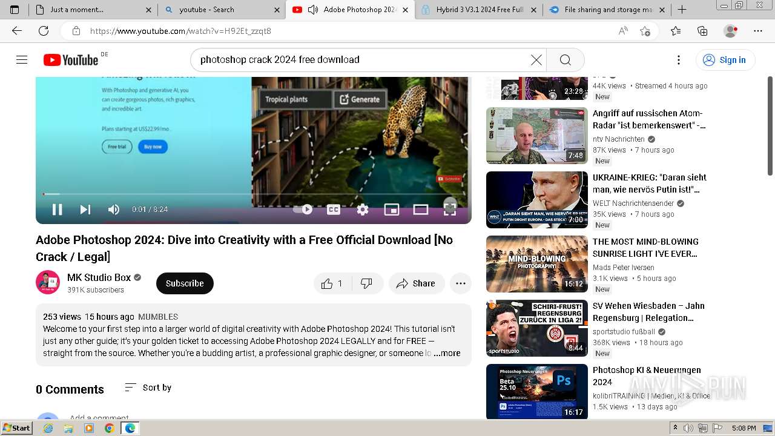
Task: Switch to Hybrid 3 V3.1 2024 tab
Action: (480, 10)
